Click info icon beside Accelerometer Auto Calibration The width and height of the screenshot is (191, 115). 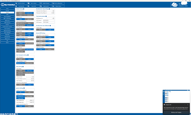point(50,26)
